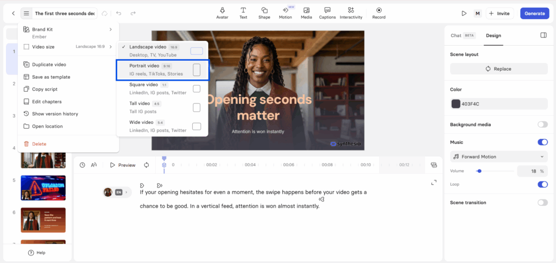
Task: Select Tall video 4:5 option
Action: (x=162, y=107)
